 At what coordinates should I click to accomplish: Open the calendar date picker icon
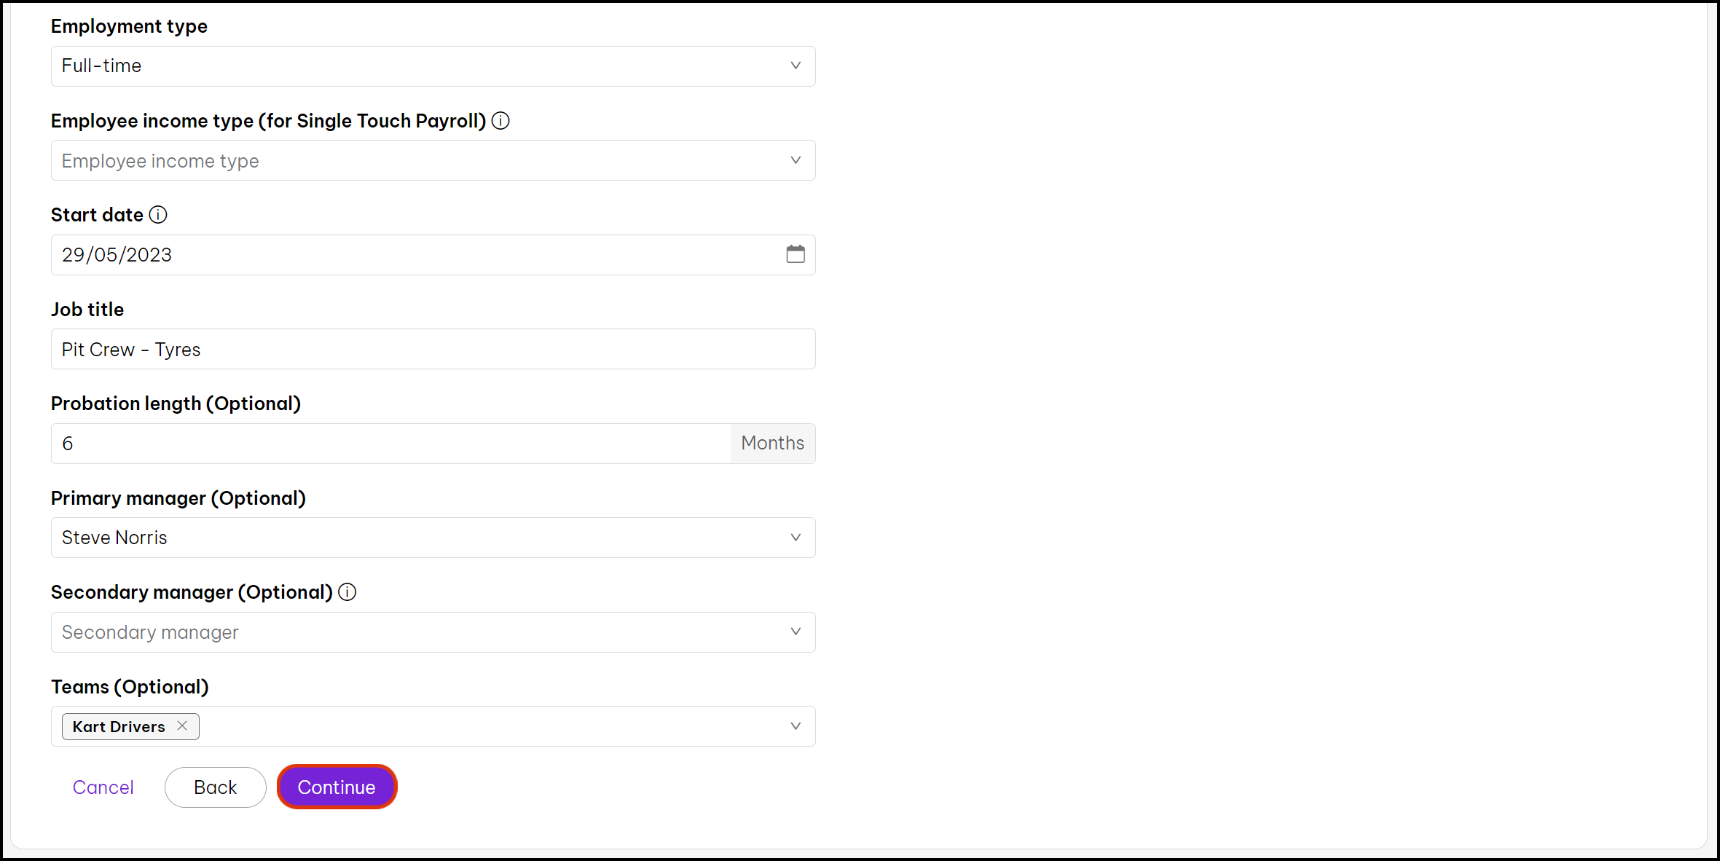tap(796, 254)
